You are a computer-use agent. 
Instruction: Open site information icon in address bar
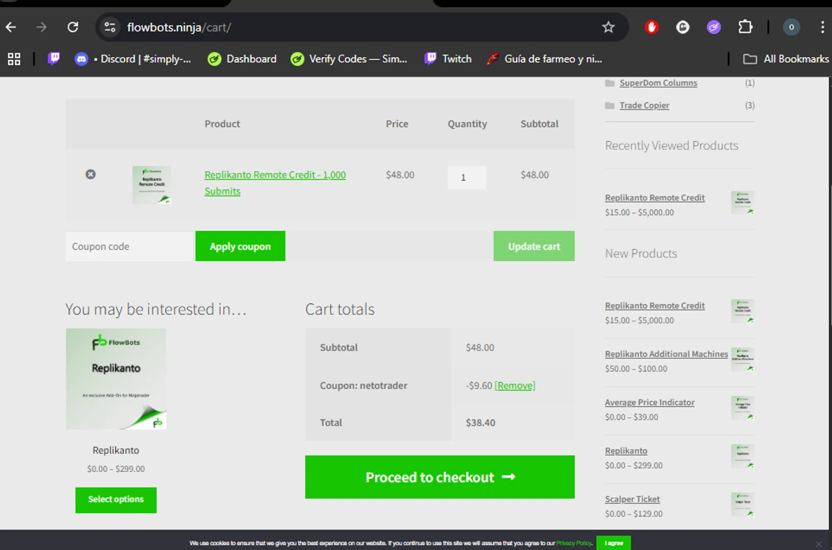point(110,27)
